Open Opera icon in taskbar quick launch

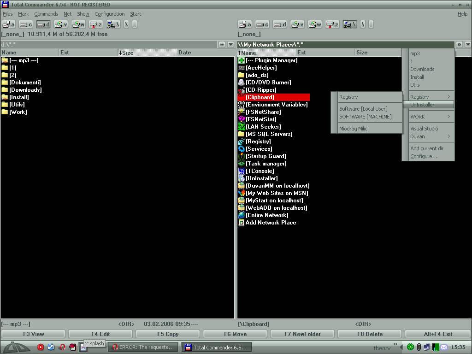click(62, 347)
